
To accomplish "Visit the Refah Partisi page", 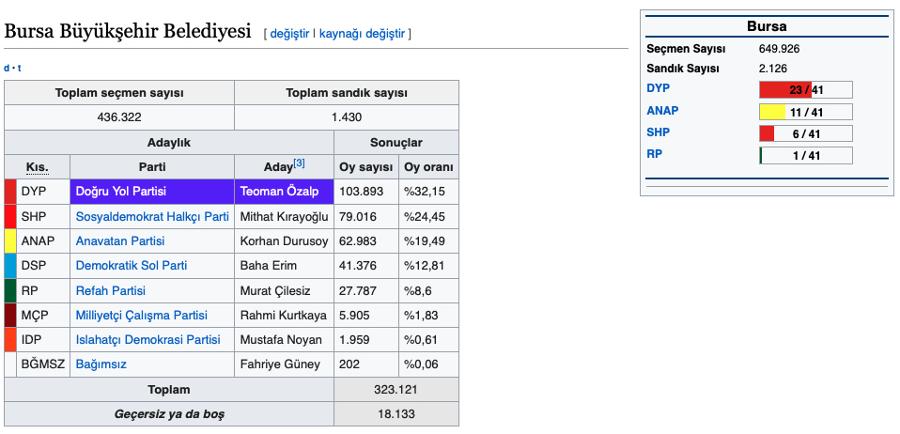I will click(x=110, y=290).
